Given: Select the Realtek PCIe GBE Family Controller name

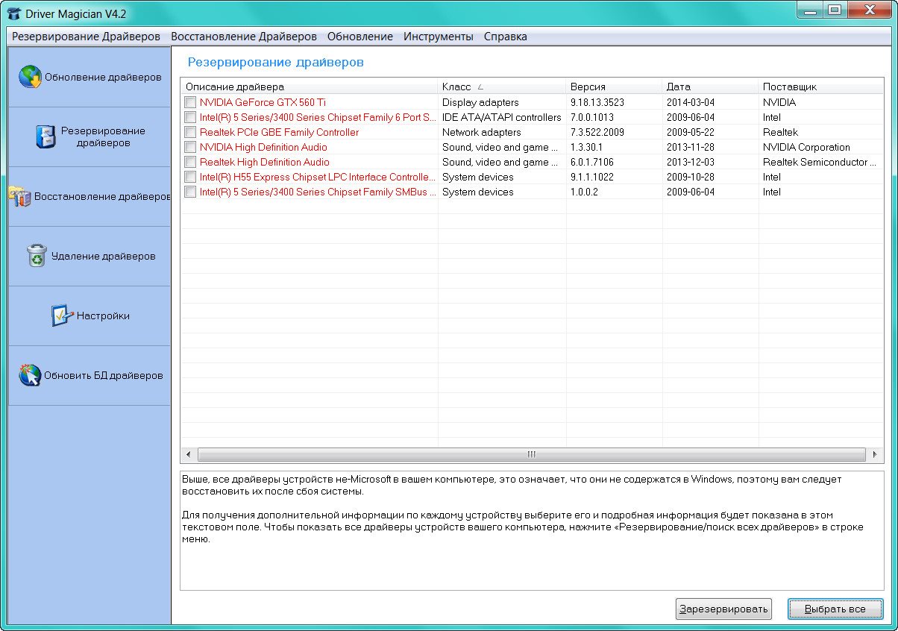Looking at the screenshot, I should point(279,132).
